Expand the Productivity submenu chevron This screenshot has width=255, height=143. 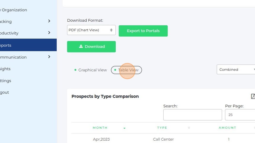[x=49, y=33]
